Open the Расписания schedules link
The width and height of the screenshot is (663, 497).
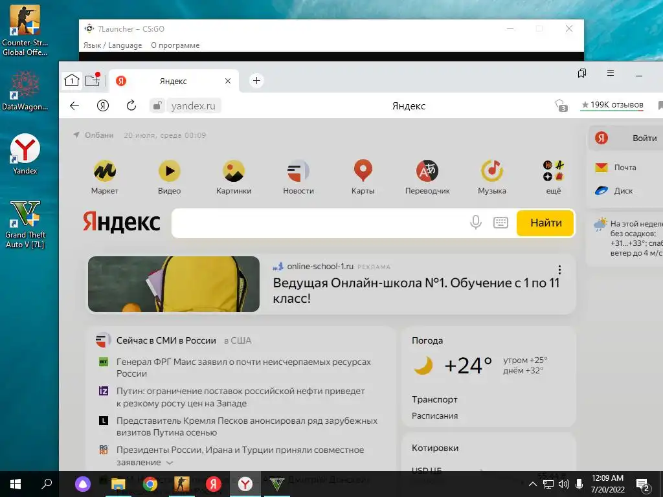[x=434, y=416]
